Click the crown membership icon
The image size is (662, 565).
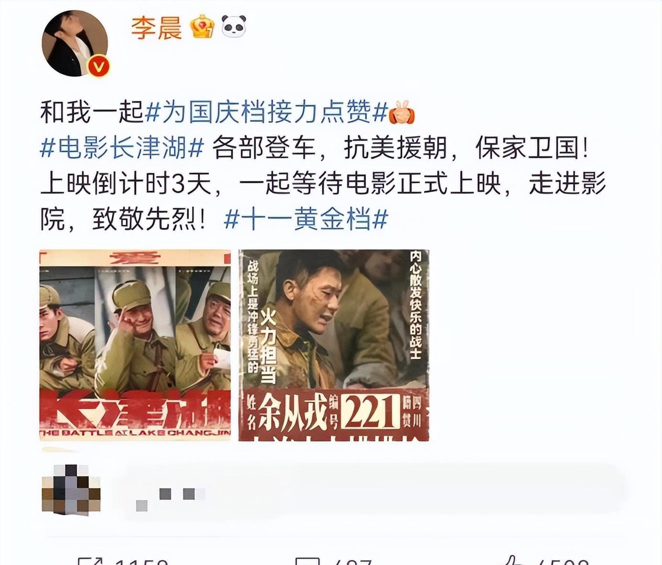202,26
